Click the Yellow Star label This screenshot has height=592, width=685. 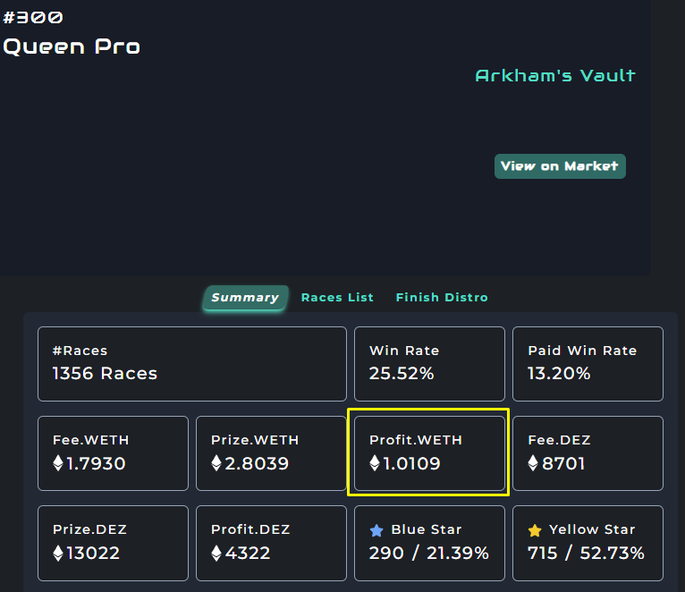[592, 529]
